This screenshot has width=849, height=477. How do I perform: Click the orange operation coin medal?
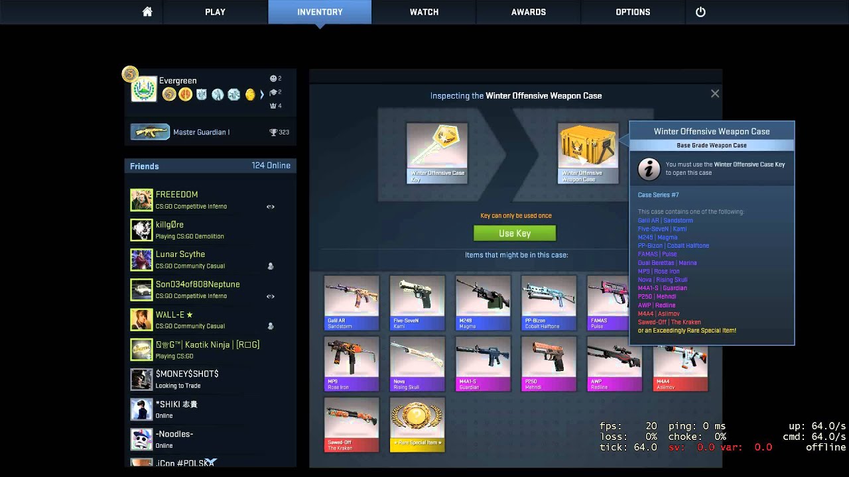click(x=186, y=95)
